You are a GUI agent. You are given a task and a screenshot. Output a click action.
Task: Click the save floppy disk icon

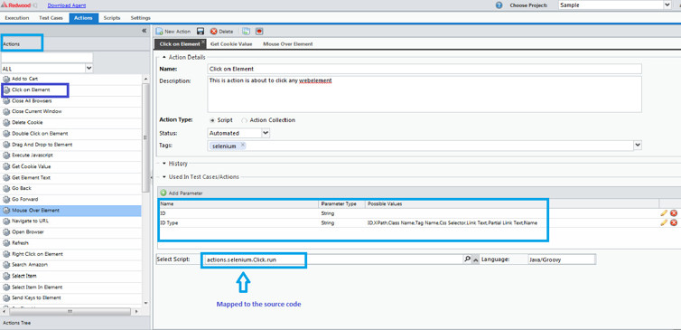(201, 32)
